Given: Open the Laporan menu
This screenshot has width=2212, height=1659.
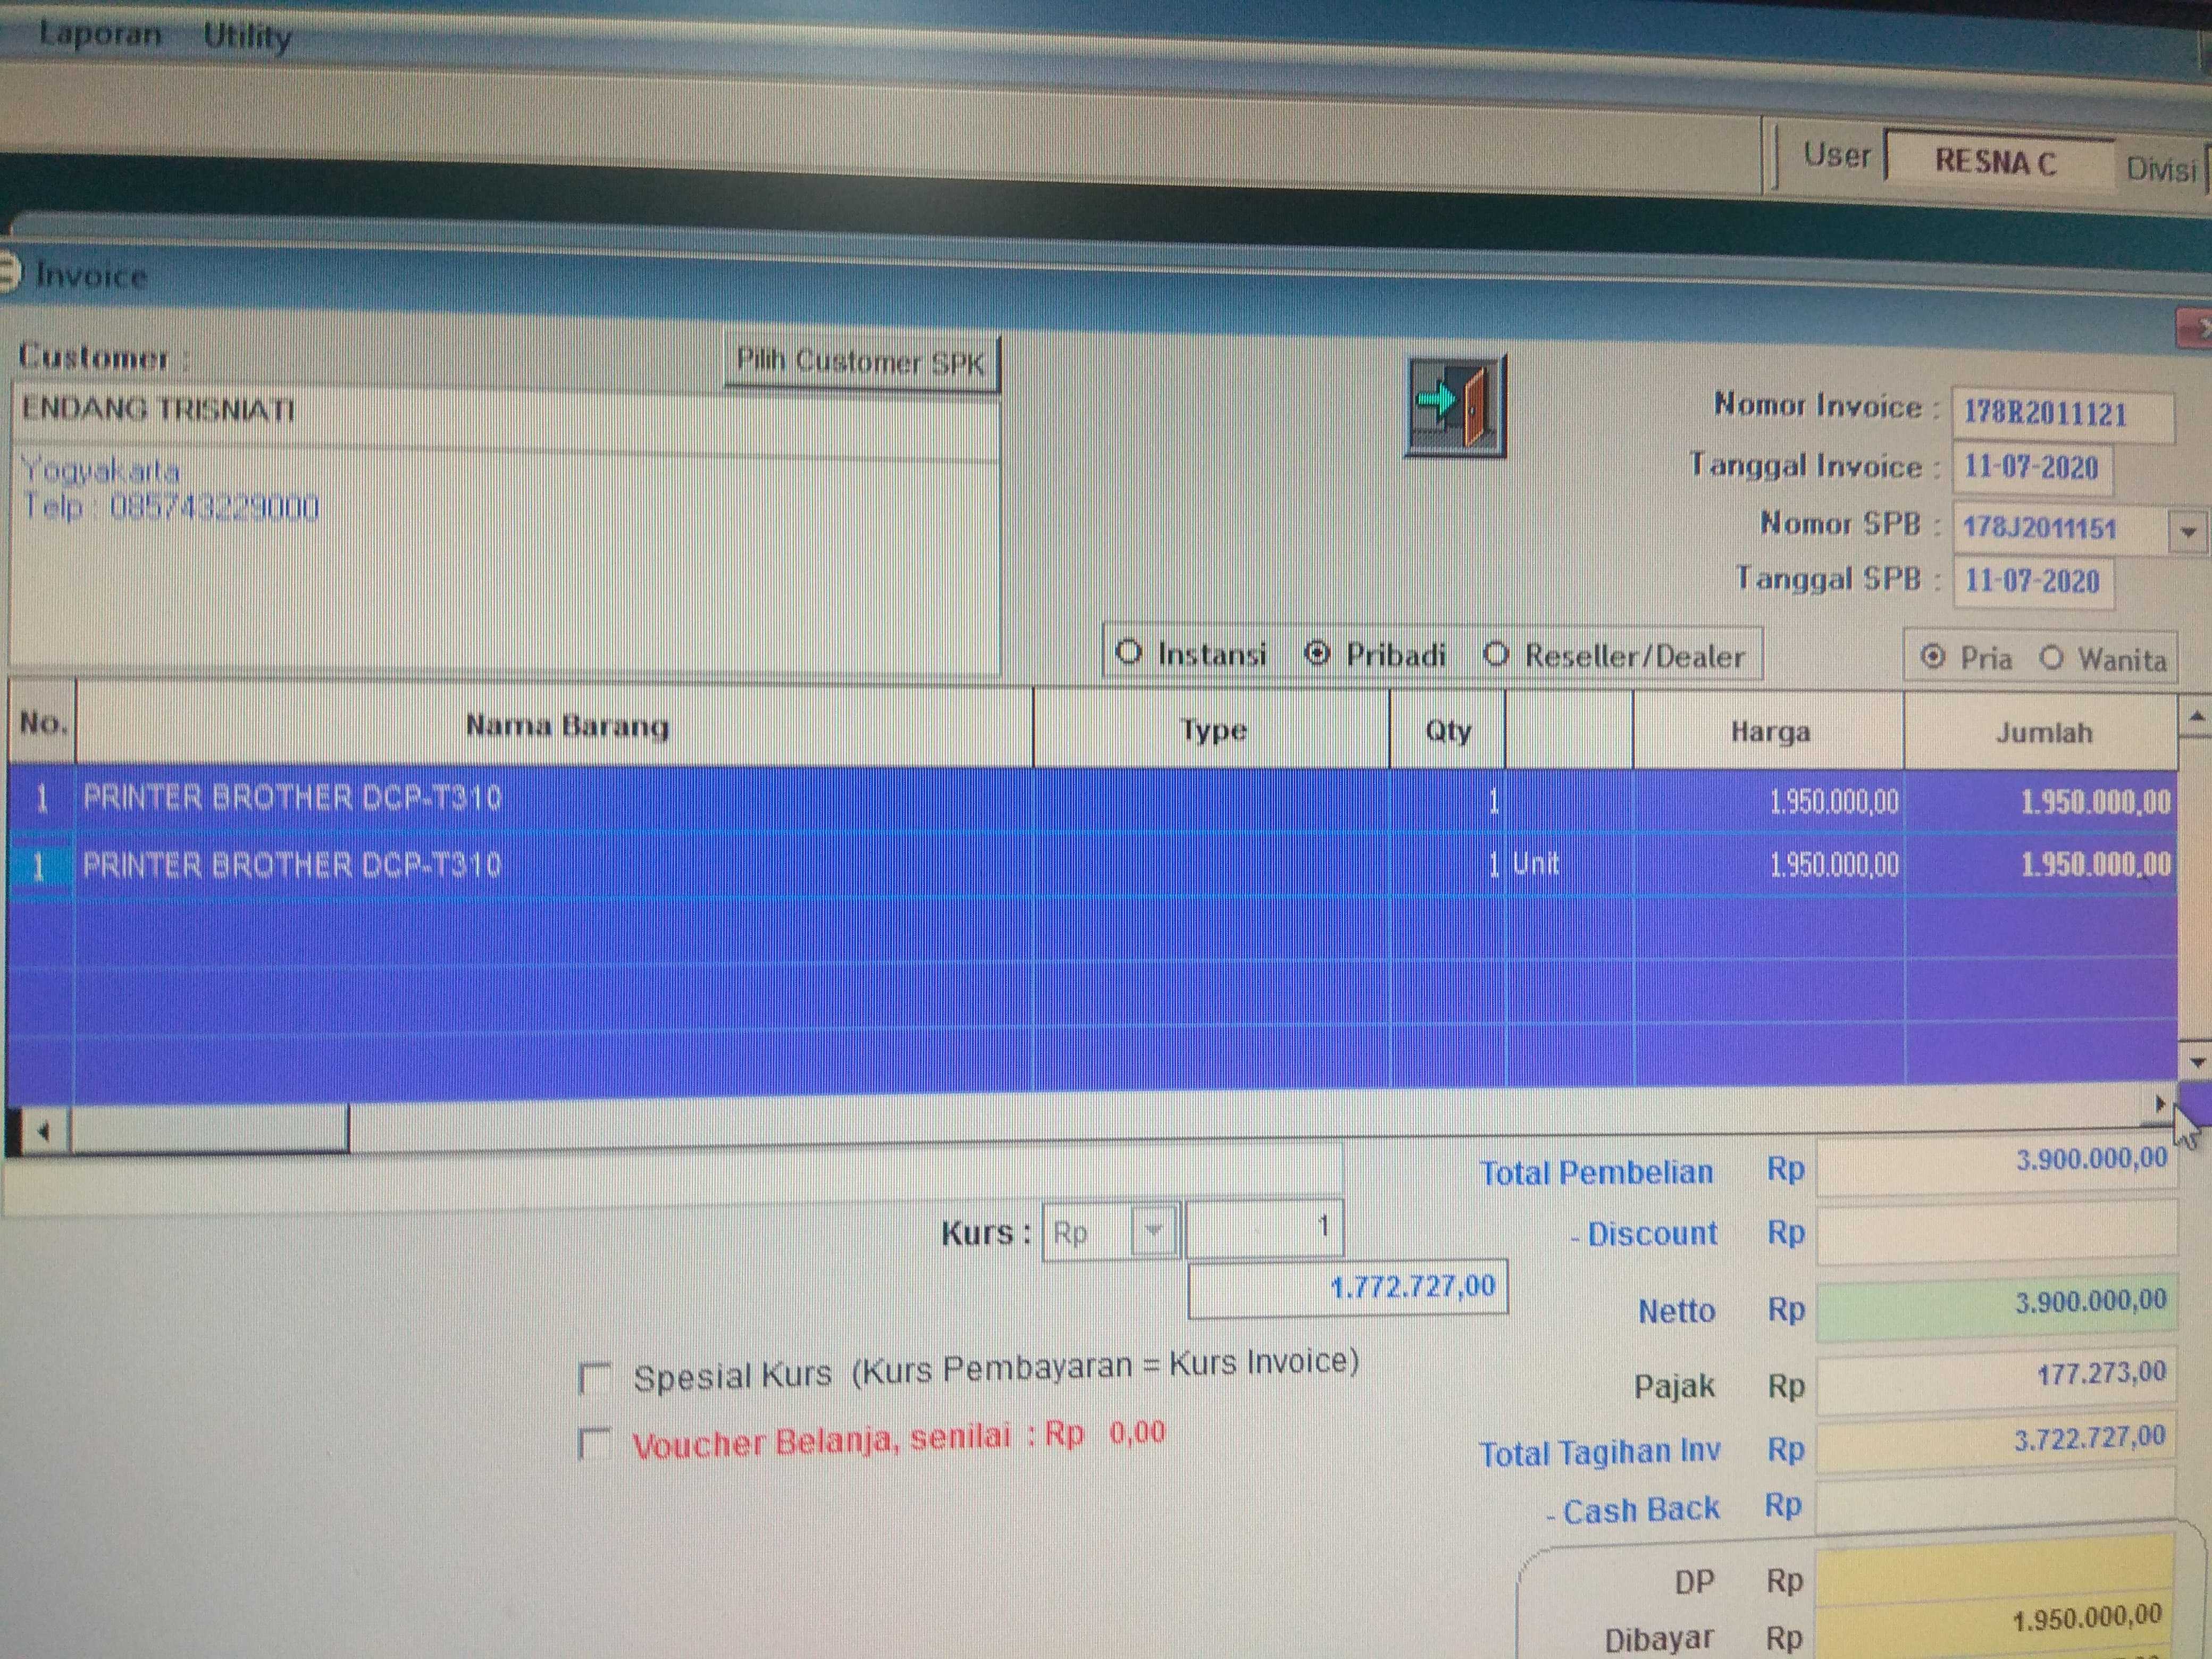Looking at the screenshot, I should [x=100, y=35].
